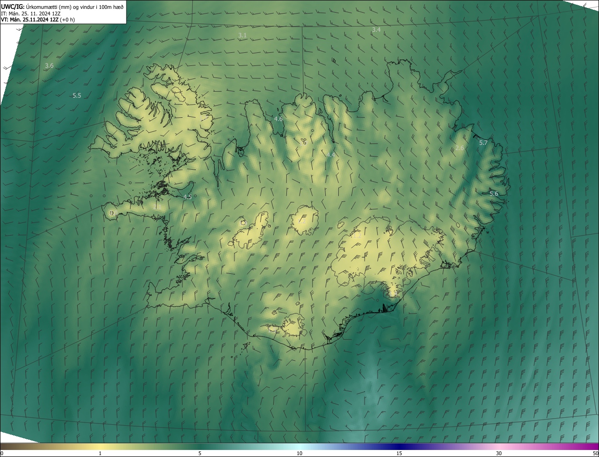This screenshot has width=599, height=457.
Task: Click the 50 tick label on color scale
Action: 595,453
